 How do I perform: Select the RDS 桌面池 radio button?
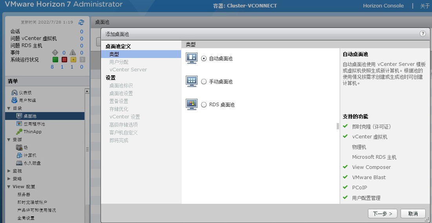coord(203,105)
